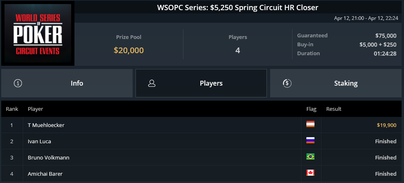This screenshot has height=183, width=404.
Task: Click the Austrian flag for T Muehloecker
Action: pos(310,125)
